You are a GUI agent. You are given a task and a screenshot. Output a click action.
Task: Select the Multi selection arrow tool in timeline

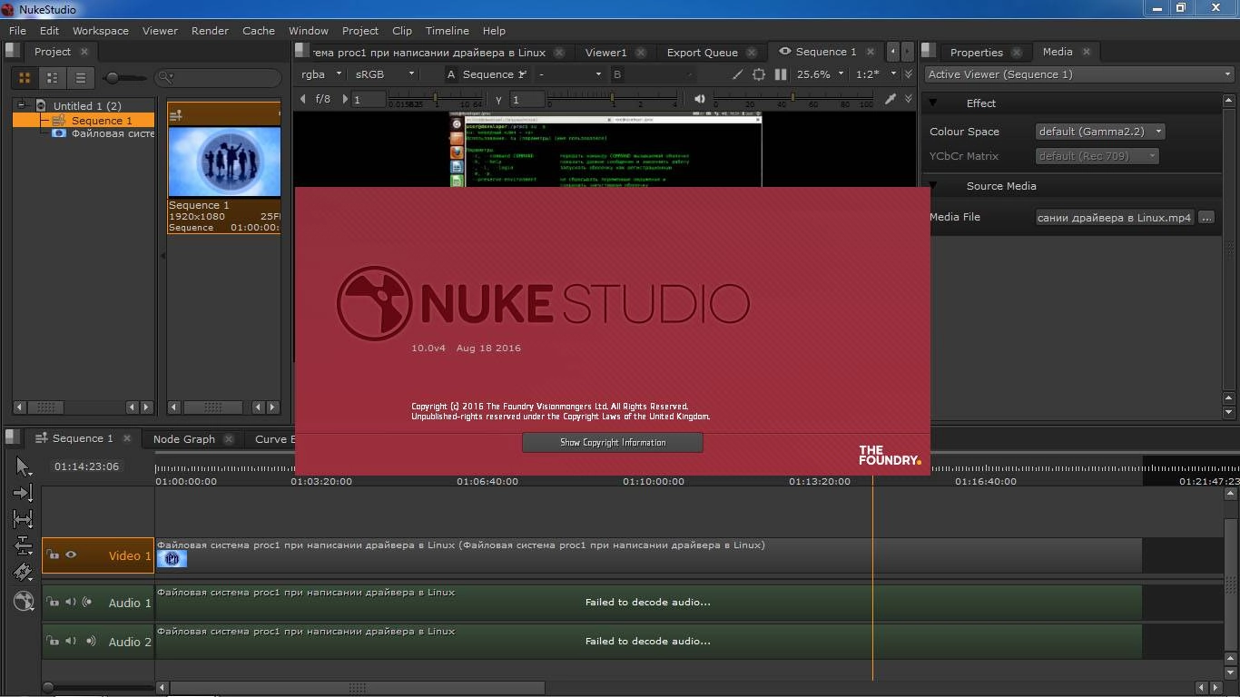(x=23, y=466)
